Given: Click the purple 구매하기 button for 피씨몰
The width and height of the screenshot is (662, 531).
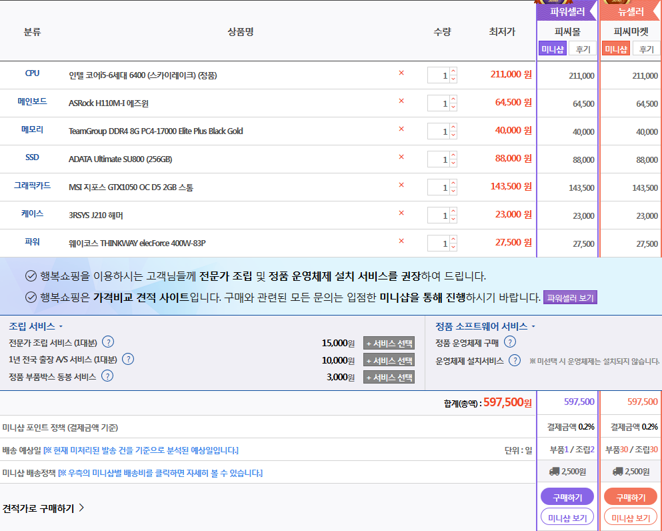Looking at the screenshot, I should pos(567,497).
